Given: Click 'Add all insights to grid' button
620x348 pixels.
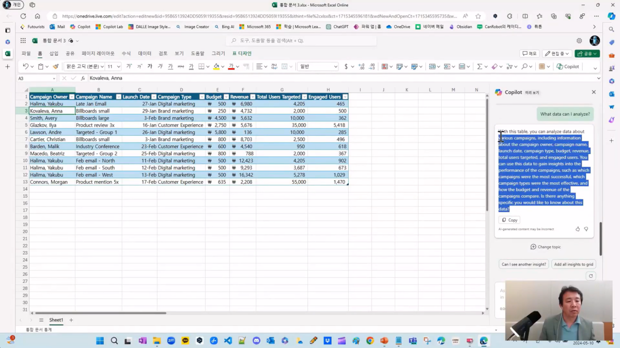Looking at the screenshot, I should point(574,264).
